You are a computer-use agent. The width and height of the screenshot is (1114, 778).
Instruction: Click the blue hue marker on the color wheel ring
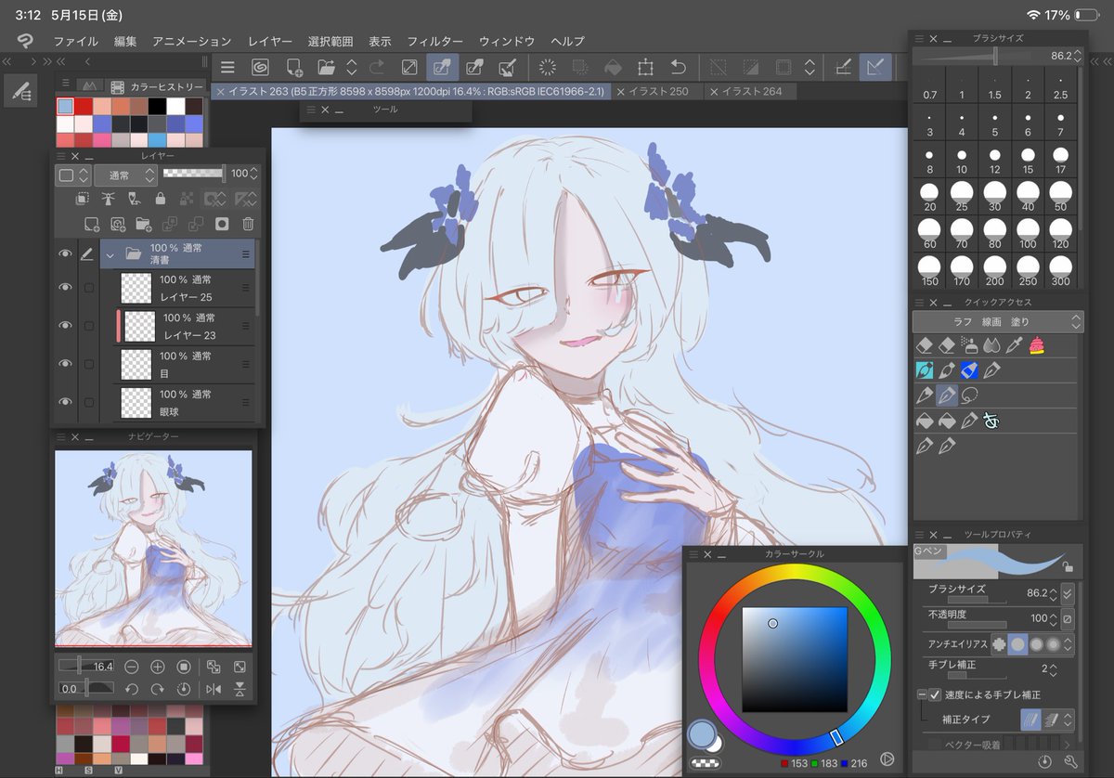(836, 737)
